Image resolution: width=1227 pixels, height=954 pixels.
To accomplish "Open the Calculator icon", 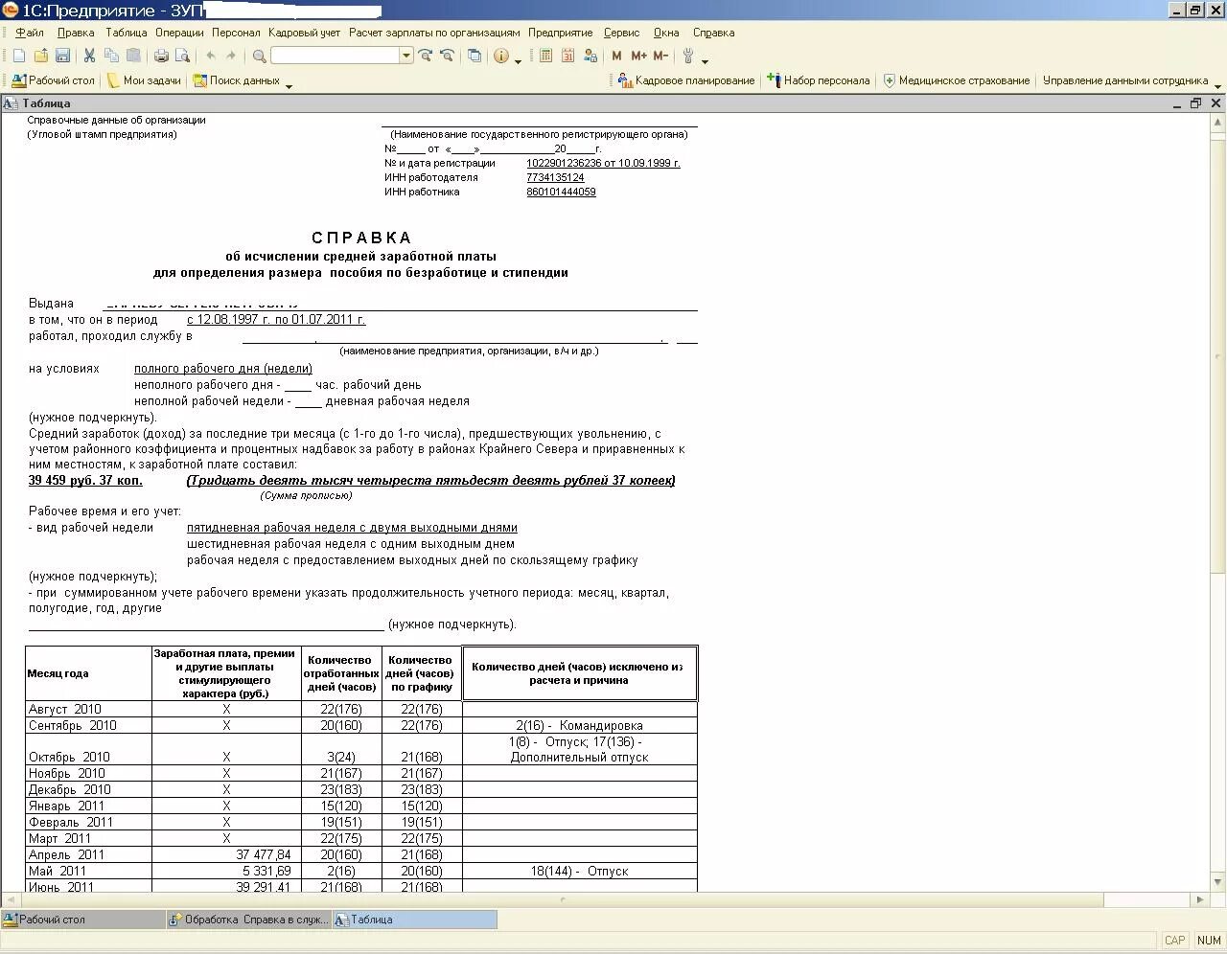I will click(x=546, y=56).
